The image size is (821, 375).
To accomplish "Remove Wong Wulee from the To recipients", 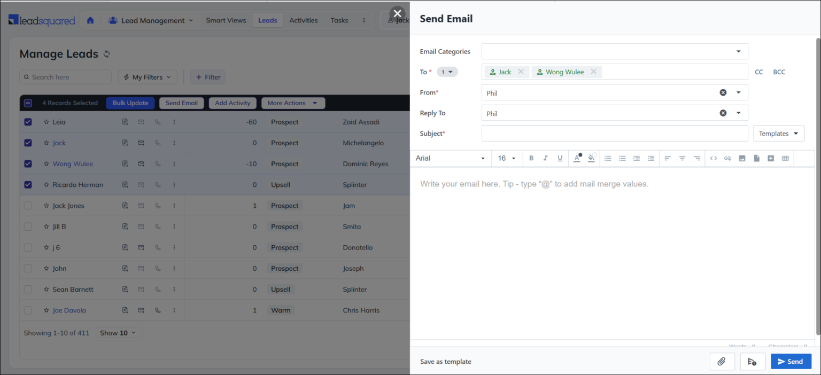I will tap(593, 72).
